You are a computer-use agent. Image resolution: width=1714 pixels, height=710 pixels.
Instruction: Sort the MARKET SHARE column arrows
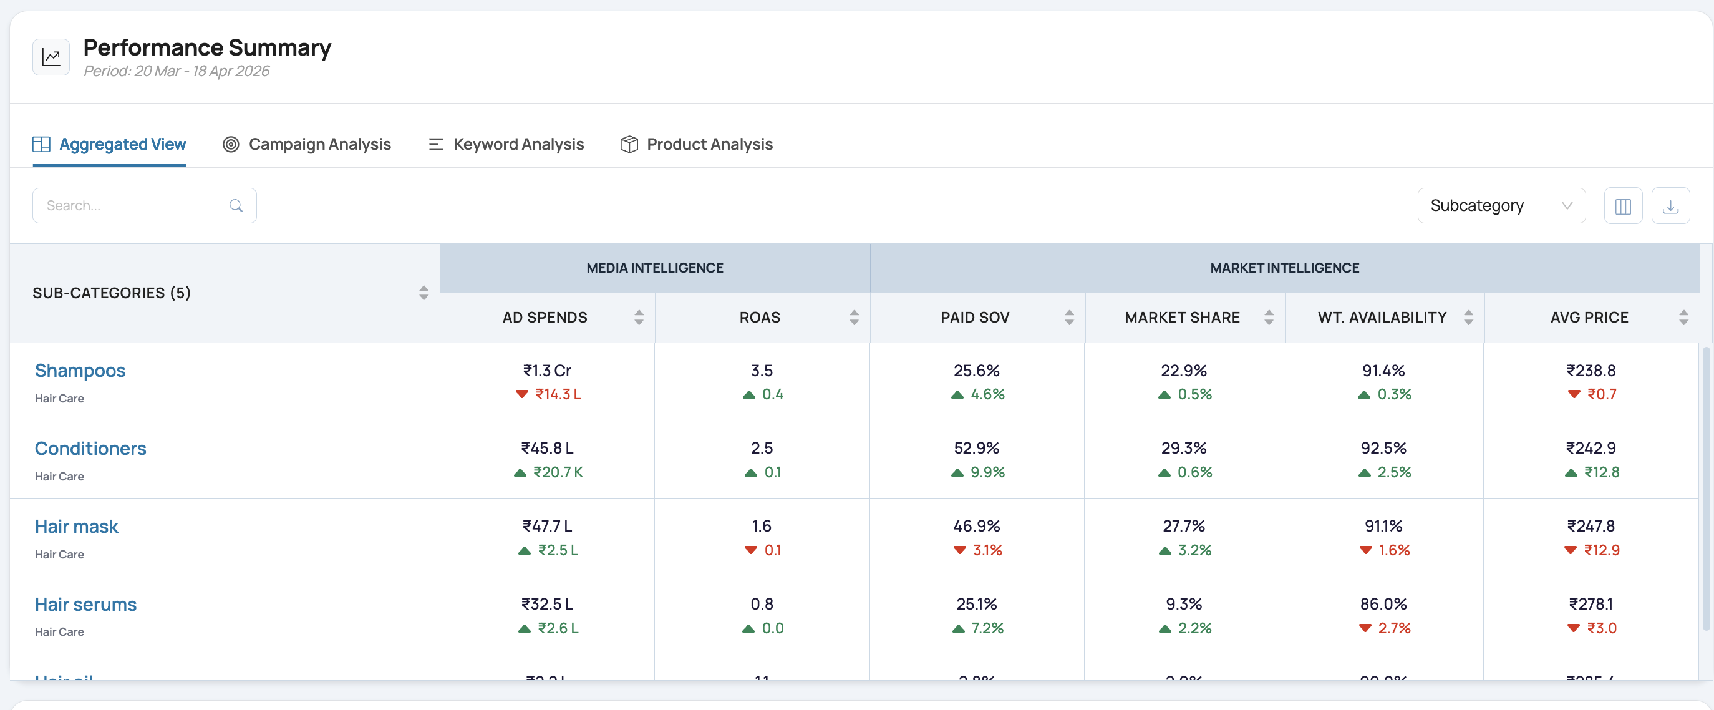(x=1269, y=318)
